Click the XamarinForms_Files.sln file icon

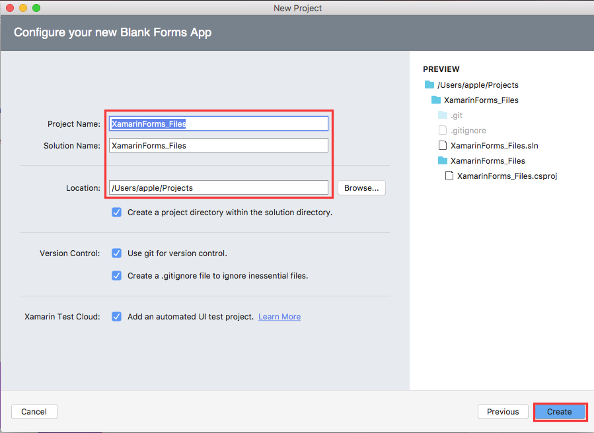(x=443, y=146)
